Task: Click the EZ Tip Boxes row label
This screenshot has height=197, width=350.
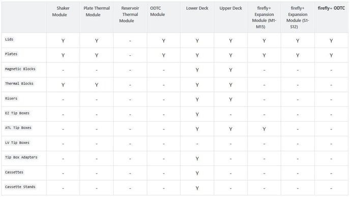Action: coord(17,113)
